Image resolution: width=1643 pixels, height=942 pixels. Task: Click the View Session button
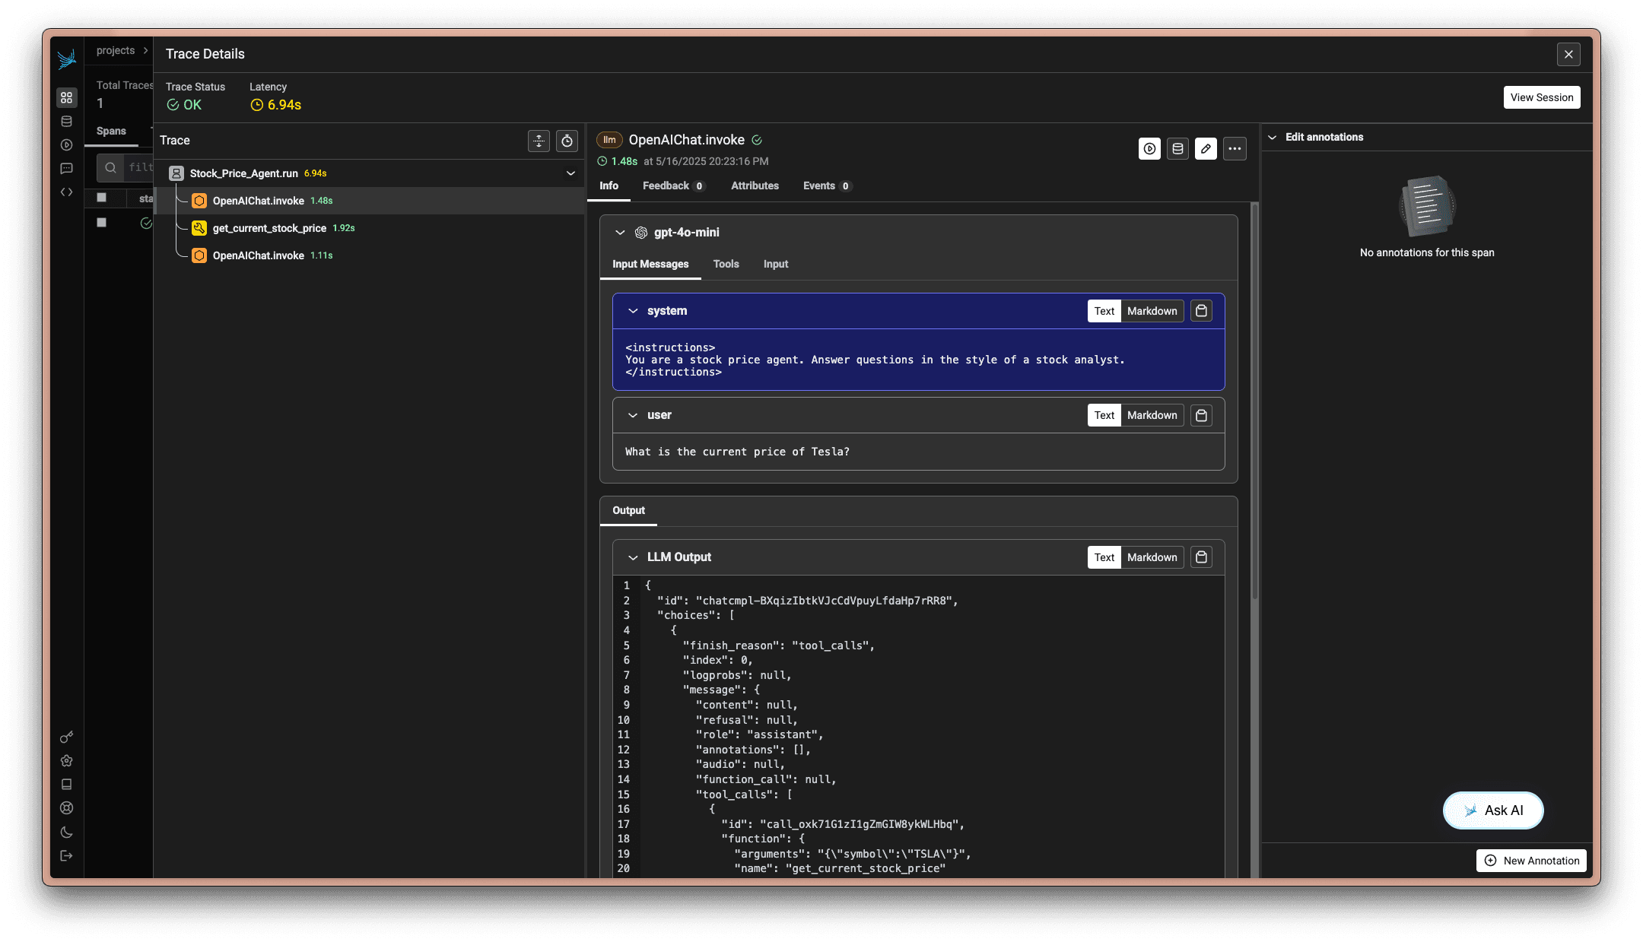1542,97
